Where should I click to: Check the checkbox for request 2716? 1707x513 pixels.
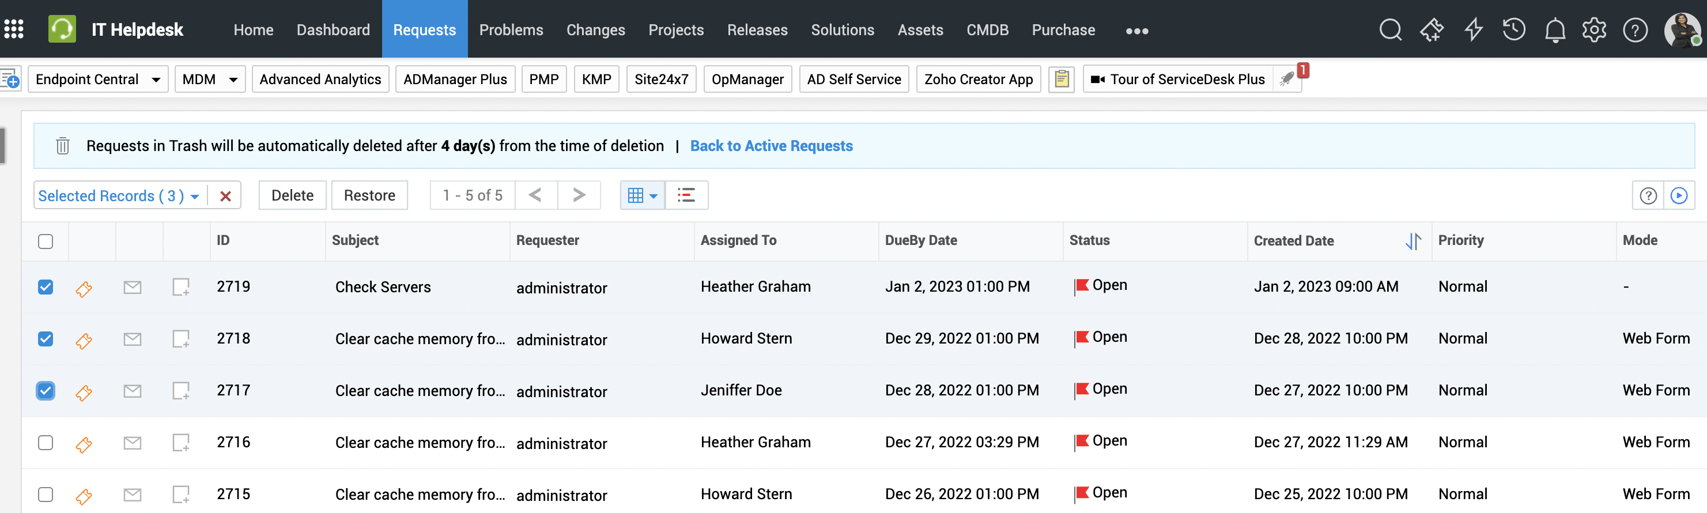(46, 443)
